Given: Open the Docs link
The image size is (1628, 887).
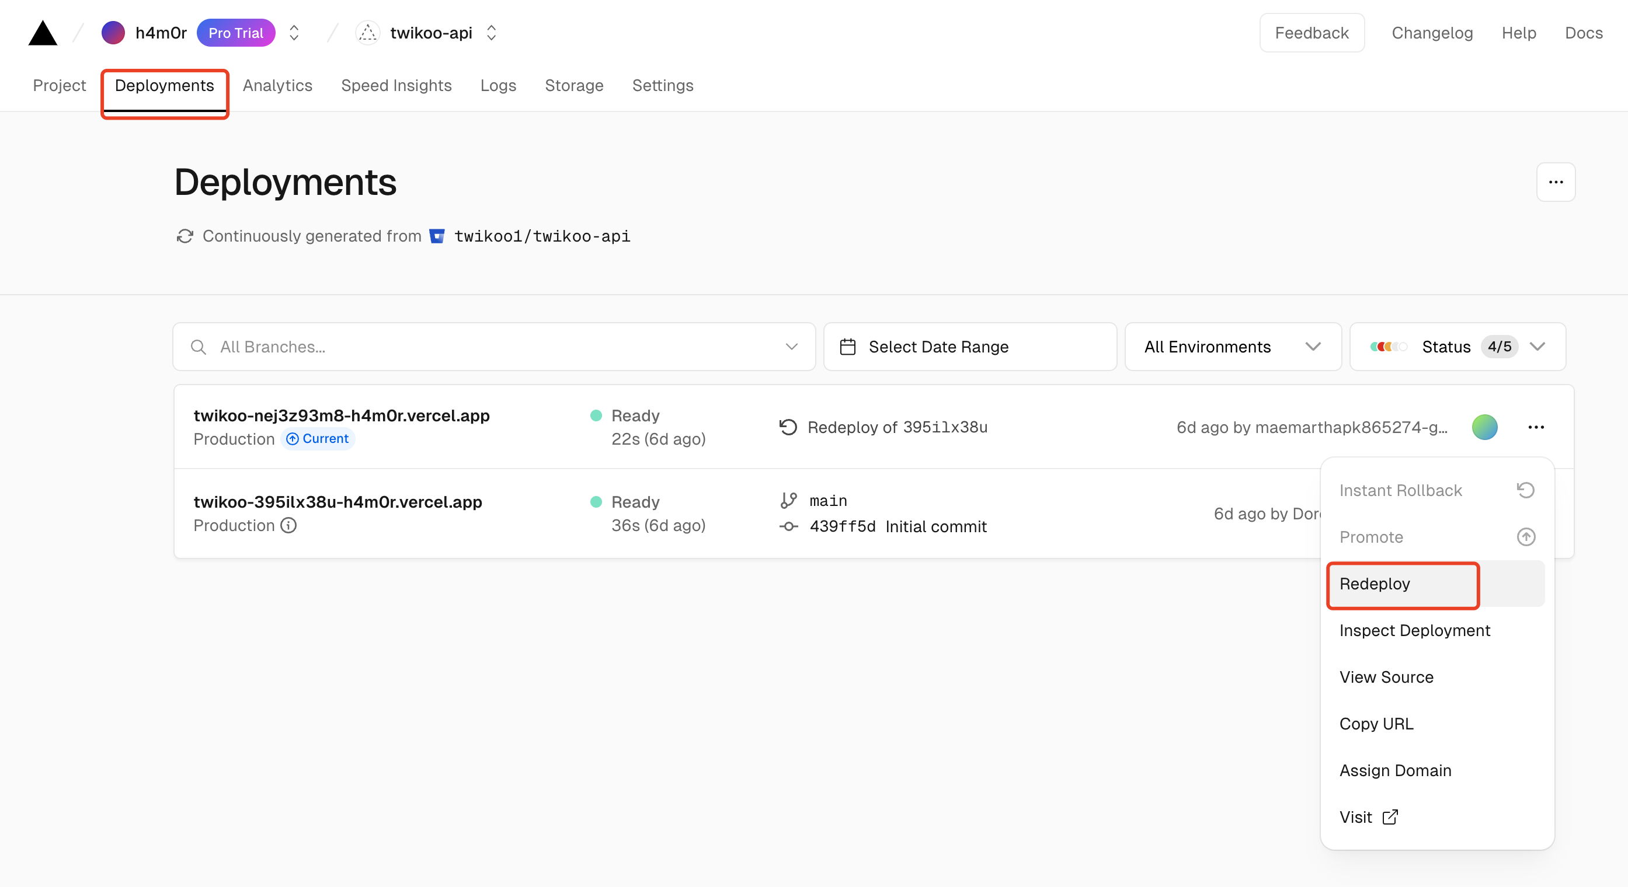Looking at the screenshot, I should point(1583,33).
